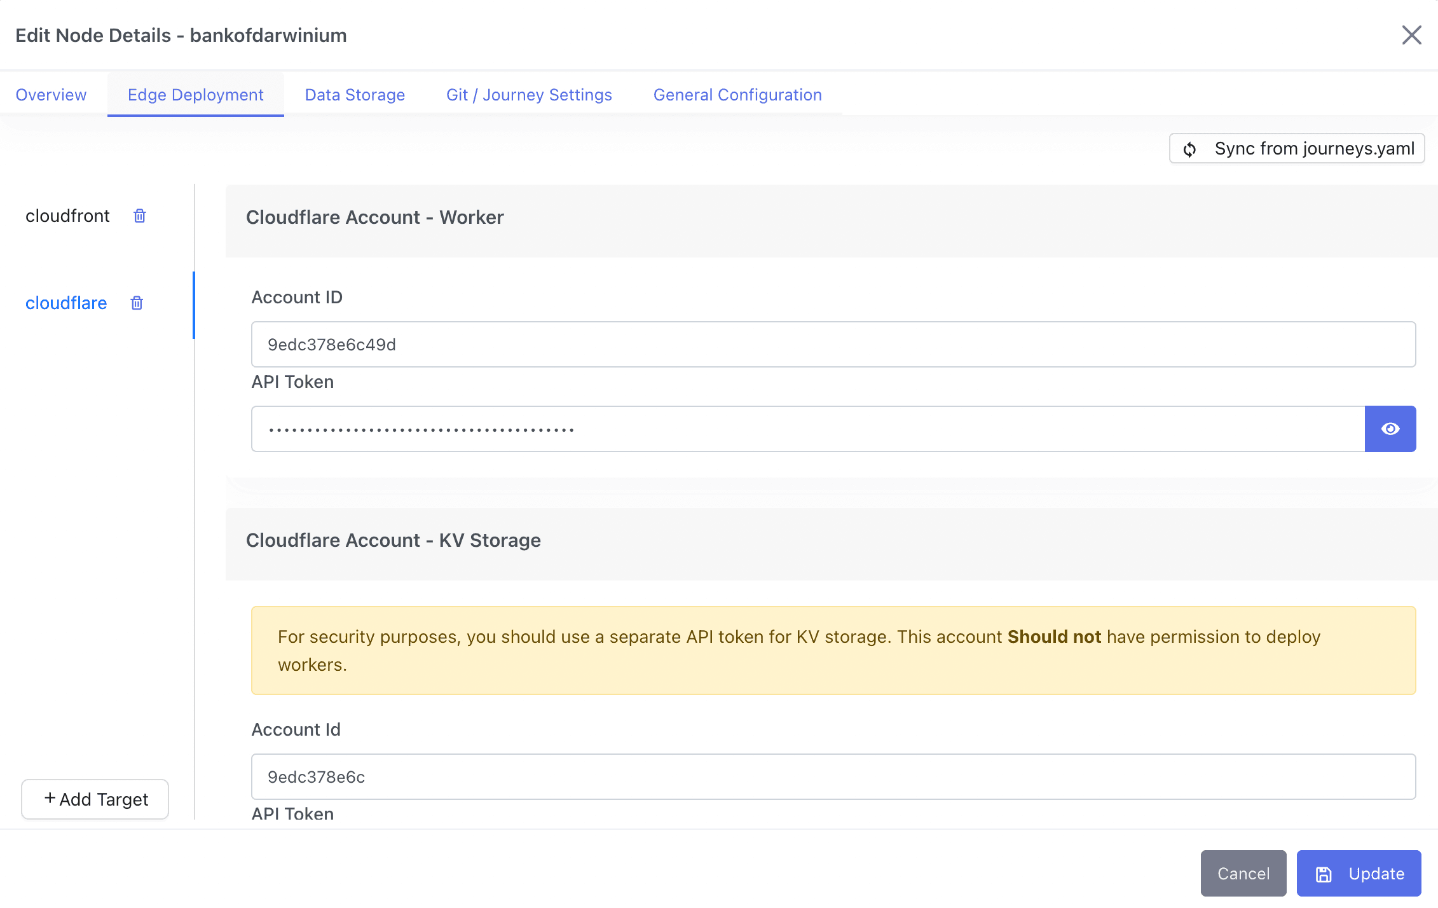Open the Overview tab
Viewport: 1438px width, 908px height.
pos(51,95)
